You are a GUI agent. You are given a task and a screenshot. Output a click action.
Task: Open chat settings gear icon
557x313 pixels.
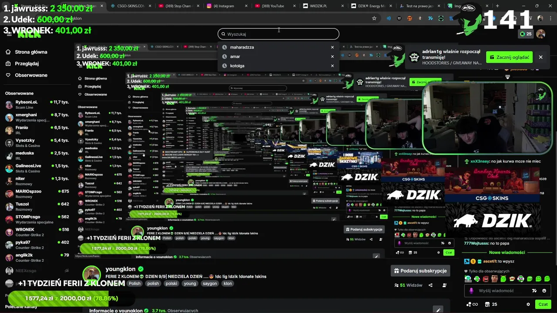[528, 304]
